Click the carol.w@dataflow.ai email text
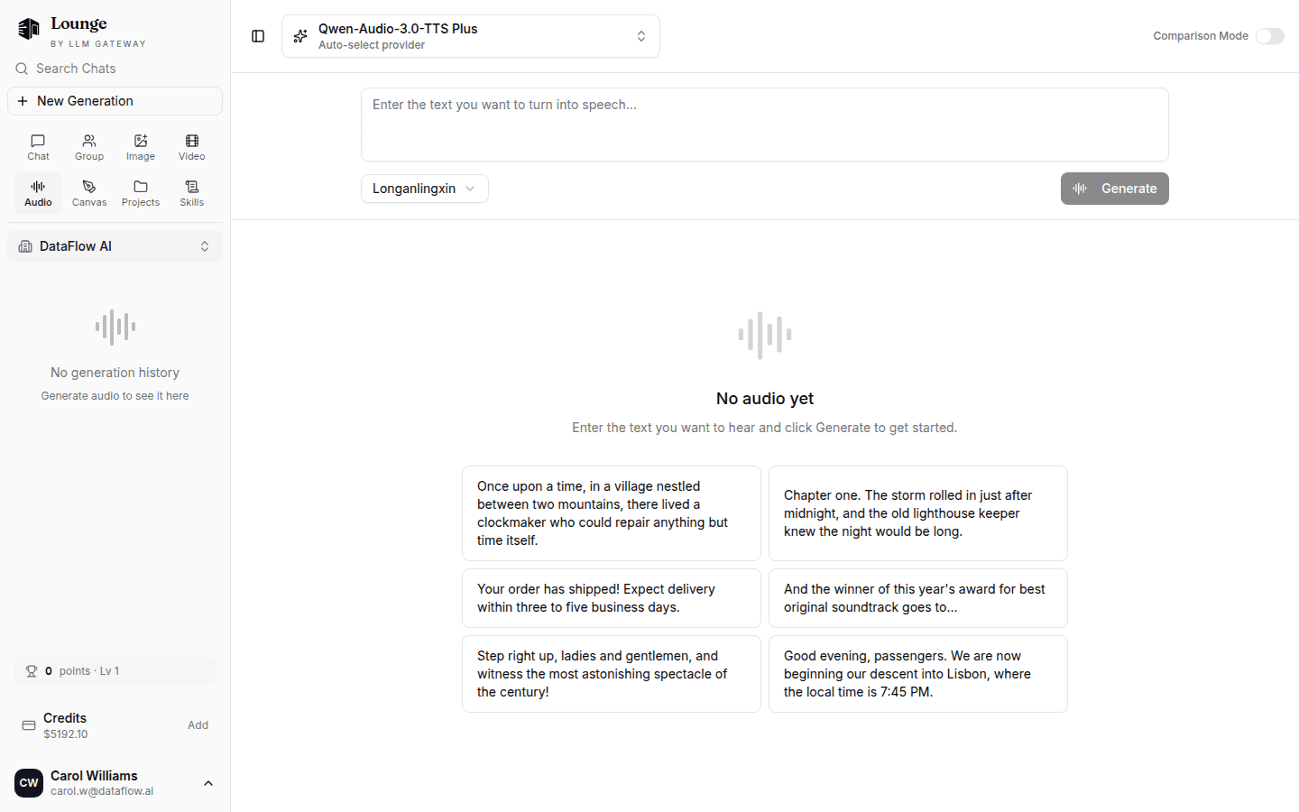 (102, 791)
